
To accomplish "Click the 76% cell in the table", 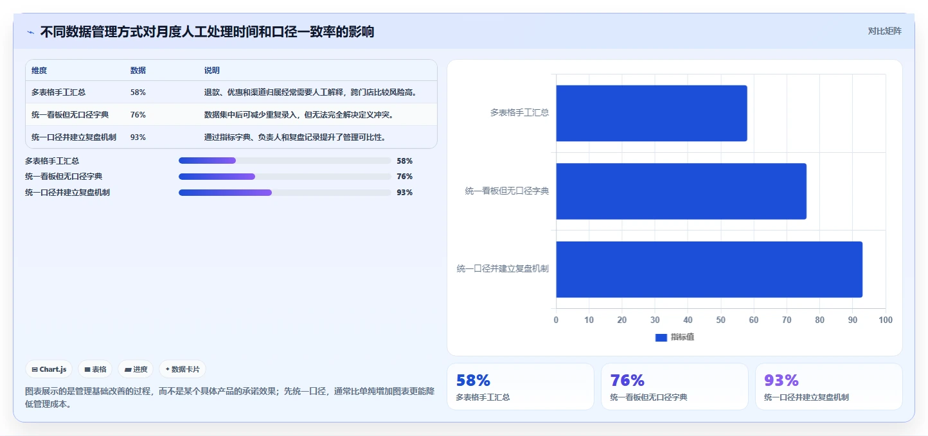I will click(138, 115).
